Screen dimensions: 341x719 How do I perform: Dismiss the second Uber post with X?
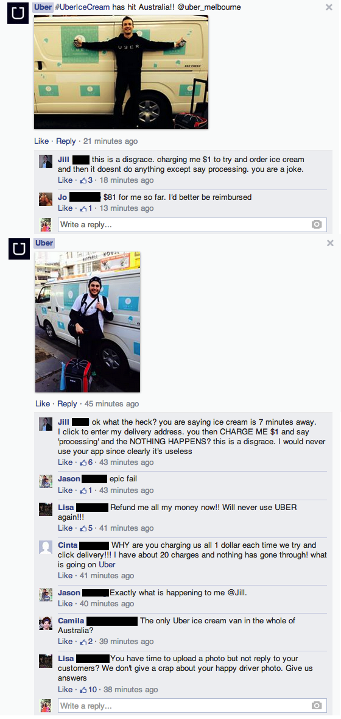click(x=330, y=243)
